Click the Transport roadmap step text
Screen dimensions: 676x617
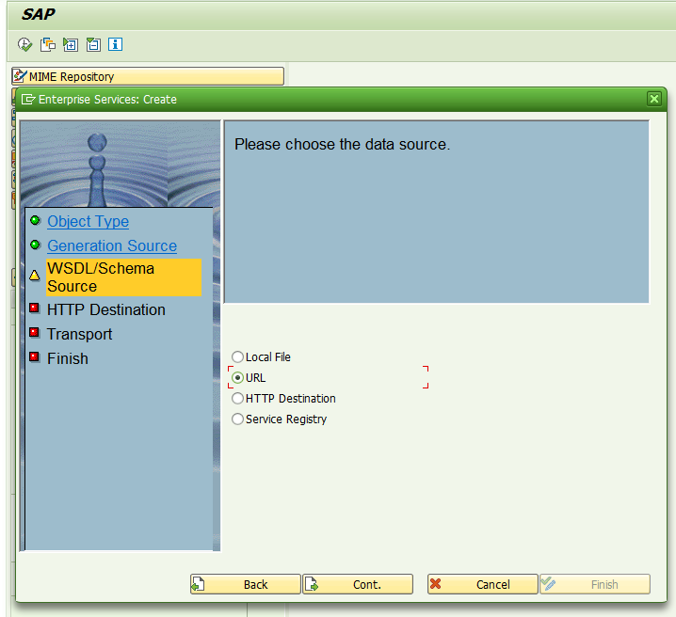79,334
